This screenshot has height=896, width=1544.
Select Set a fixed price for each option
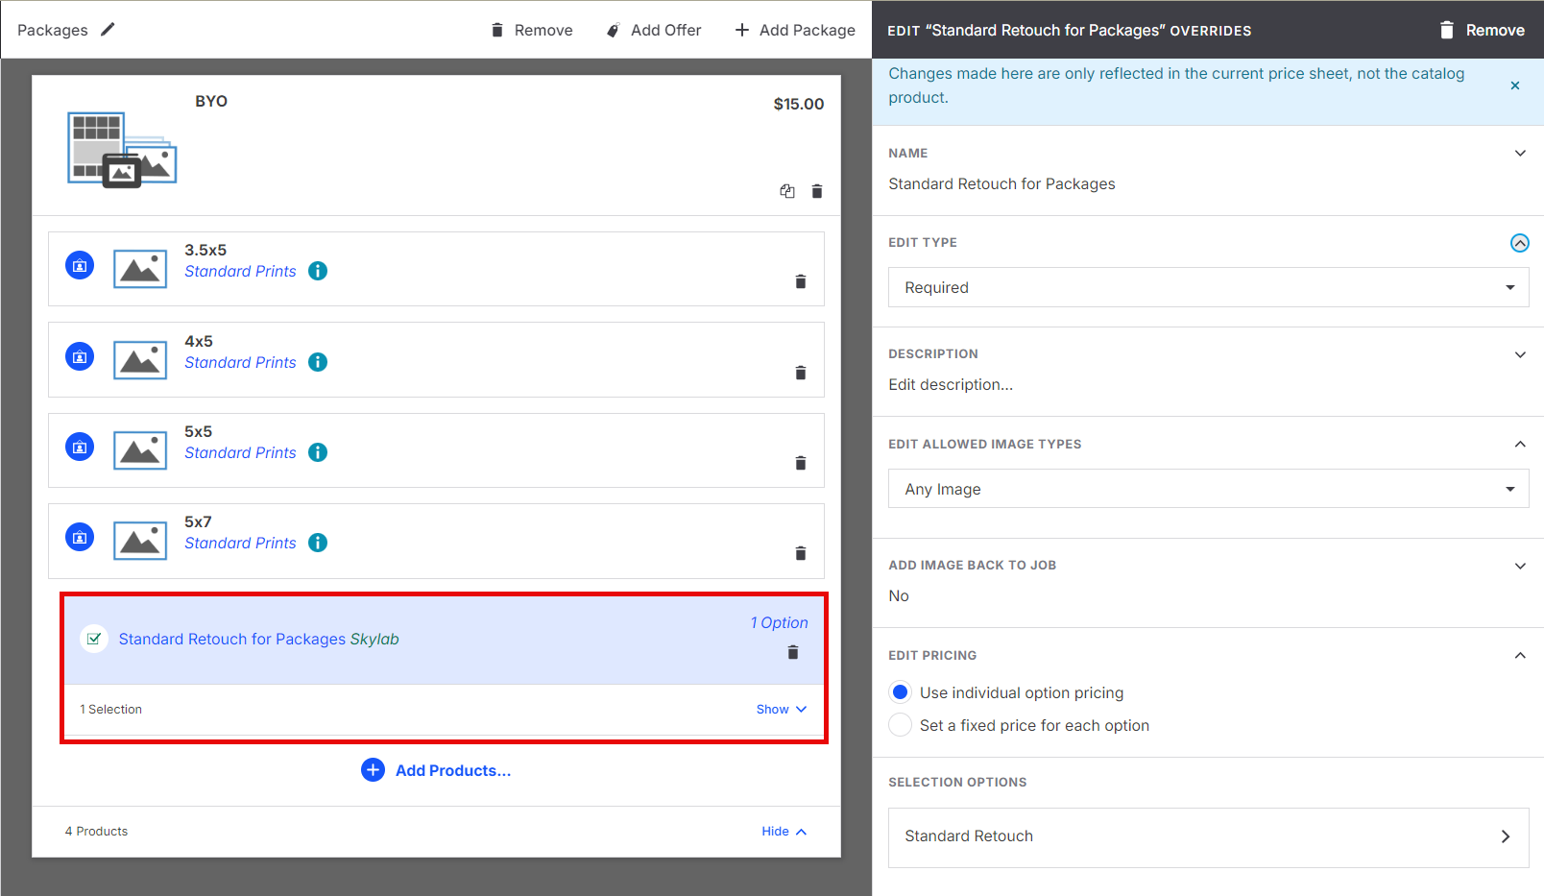(901, 725)
